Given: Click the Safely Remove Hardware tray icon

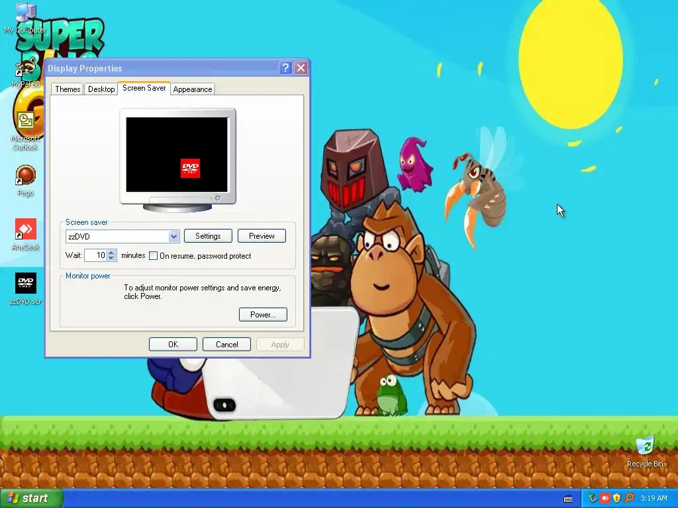Looking at the screenshot, I should point(593,499).
